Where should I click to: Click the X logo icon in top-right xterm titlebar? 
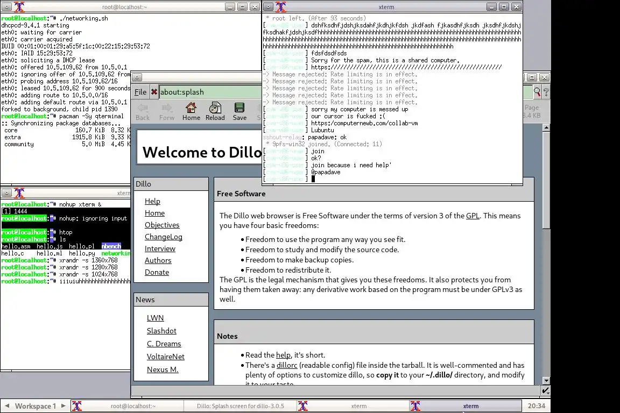pyautogui.click(x=280, y=6)
